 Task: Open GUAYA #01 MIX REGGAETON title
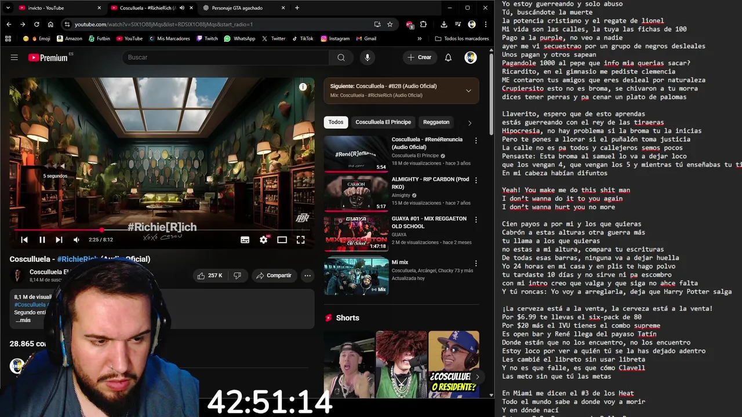tap(429, 222)
